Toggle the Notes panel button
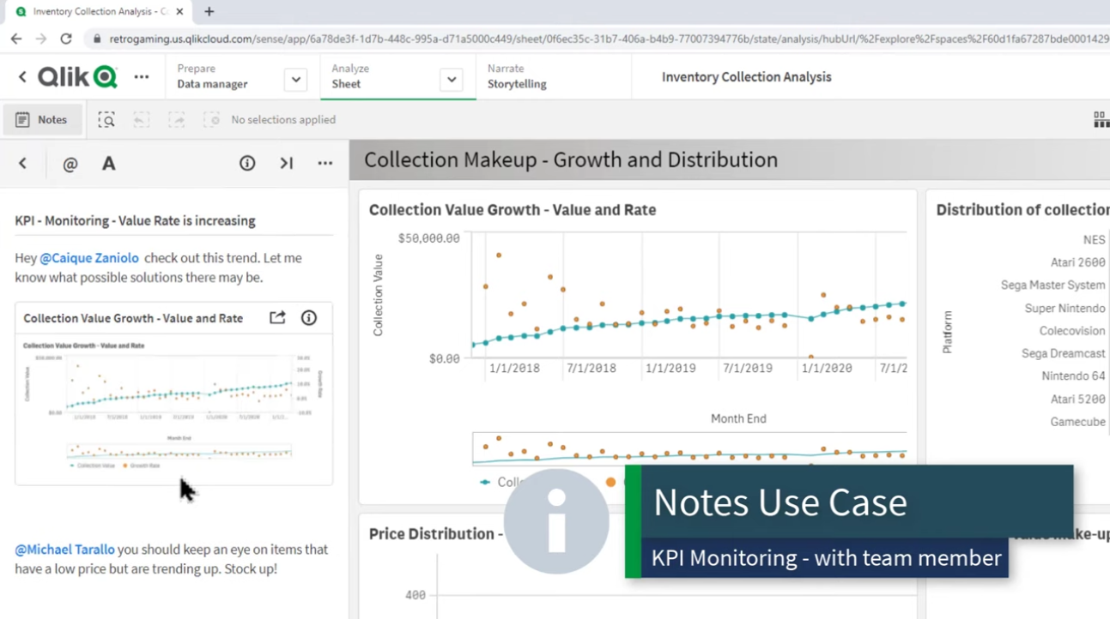Screen dimensions: 1110x619 point(42,120)
